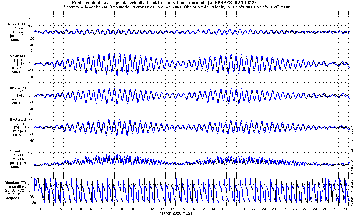Click day '21' on the date axis
This screenshot has height=219, width=357.
(244, 209)
